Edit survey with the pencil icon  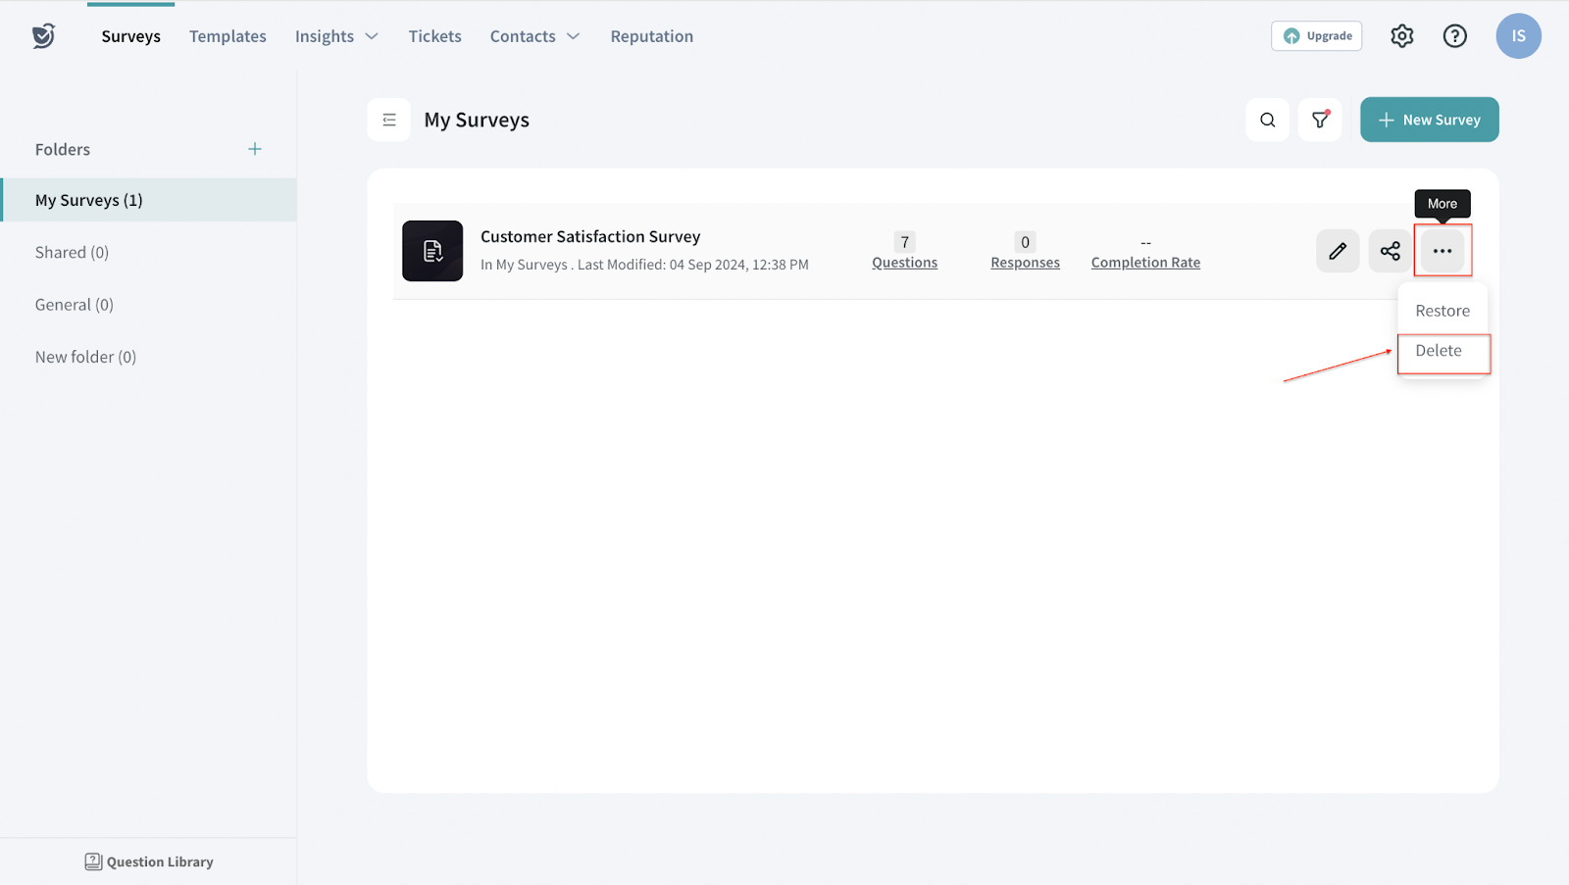click(x=1338, y=251)
